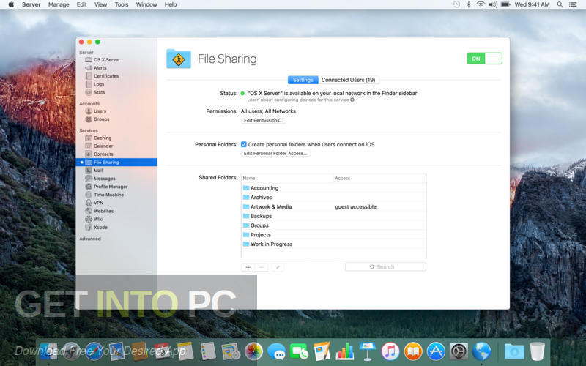Image resolution: width=586 pixels, height=366 pixels.
Task: Select OS X Server in the sidebar
Action: (x=103, y=60)
